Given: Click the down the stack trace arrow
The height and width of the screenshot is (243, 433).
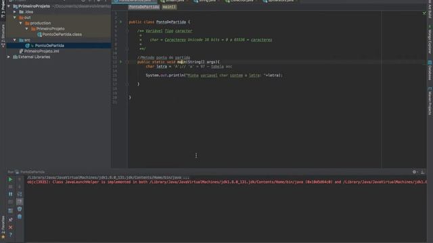Looking at the screenshot, I should pos(20,187).
